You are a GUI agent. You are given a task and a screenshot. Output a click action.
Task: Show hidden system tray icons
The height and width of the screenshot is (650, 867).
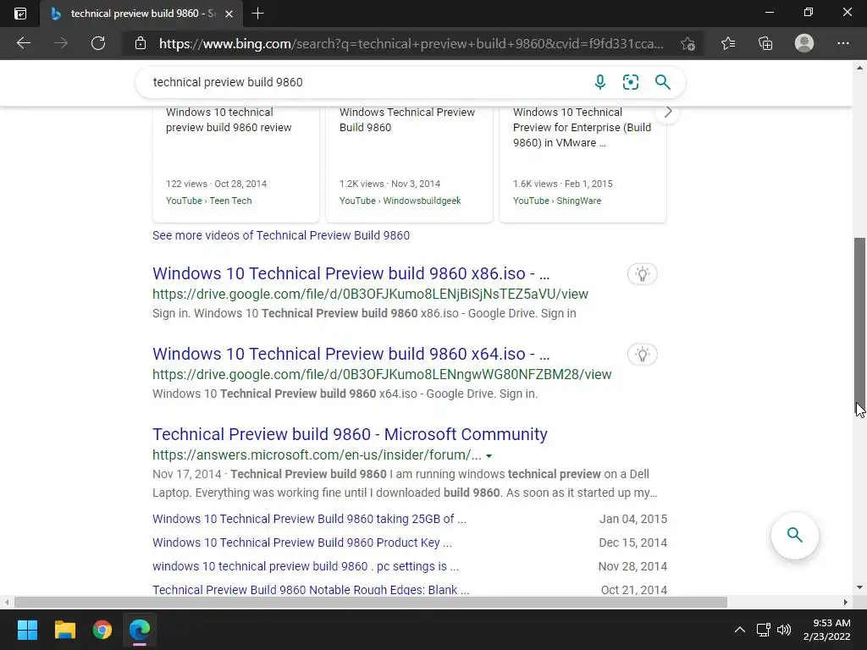pyautogui.click(x=739, y=630)
